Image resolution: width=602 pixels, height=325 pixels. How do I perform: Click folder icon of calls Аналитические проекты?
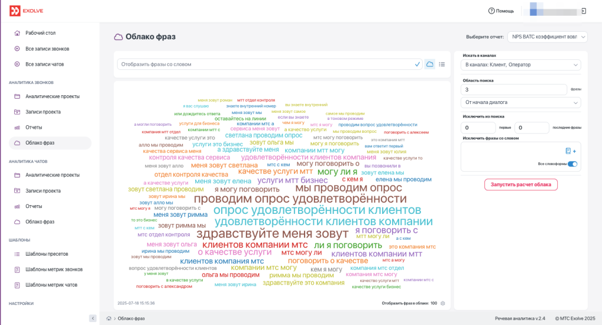(x=17, y=96)
